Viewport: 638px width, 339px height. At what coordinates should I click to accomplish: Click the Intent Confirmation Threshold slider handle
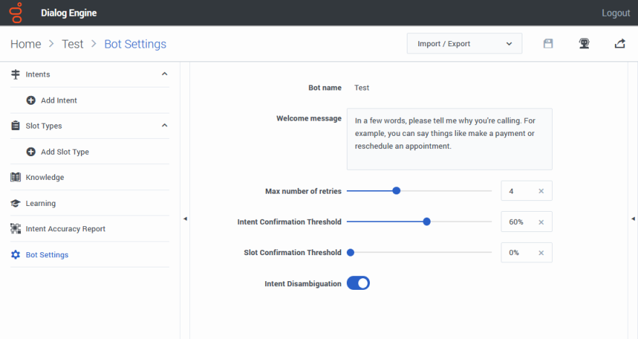[426, 222]
